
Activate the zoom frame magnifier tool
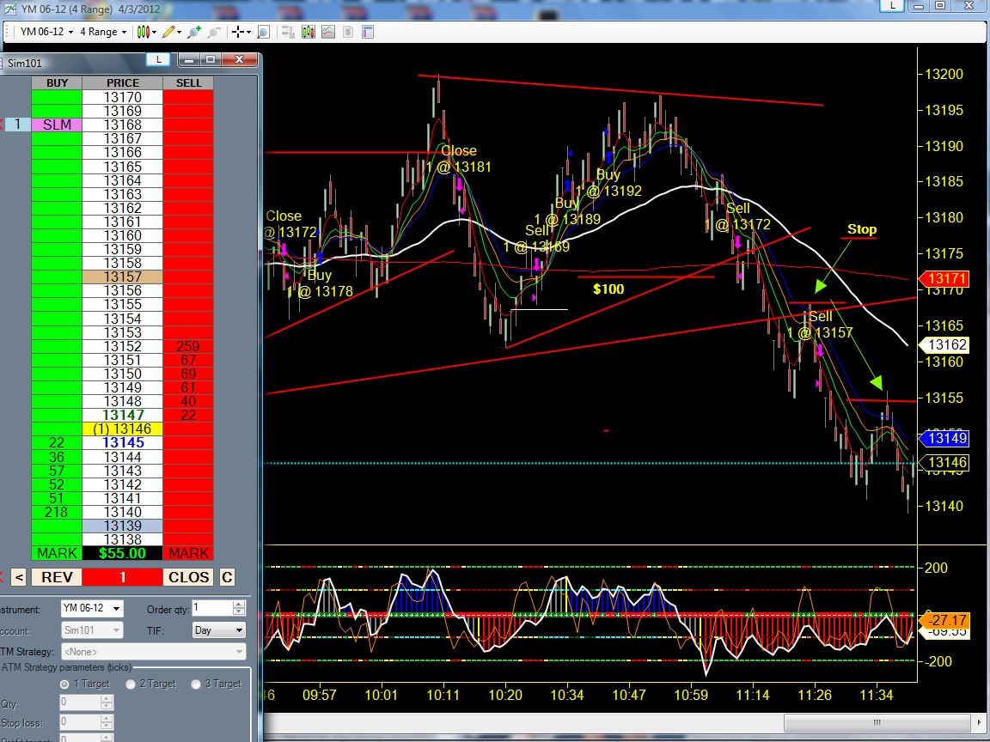coord(263,32)
